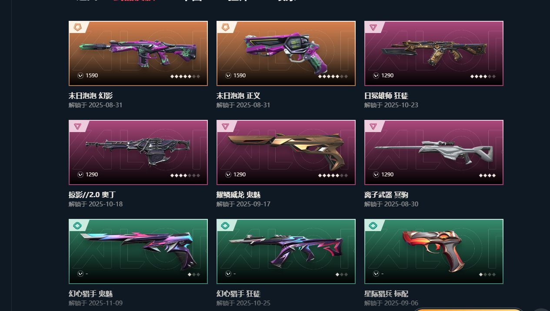This screenshot has height=311, width=550.
Task: Click the pink triangle tier badge on 日冕雄师 狂徒
Action: [373, 27]
